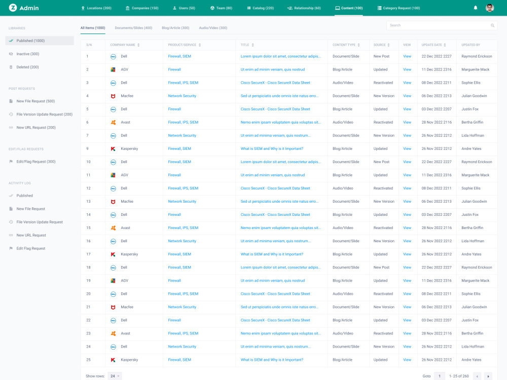Click View link in row 1
The width and height of the screenshot is (507, 380).
[407, 56]
